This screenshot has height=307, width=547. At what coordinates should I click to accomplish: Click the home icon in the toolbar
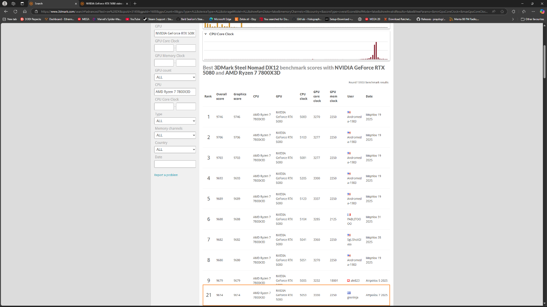tap(25, 11)
